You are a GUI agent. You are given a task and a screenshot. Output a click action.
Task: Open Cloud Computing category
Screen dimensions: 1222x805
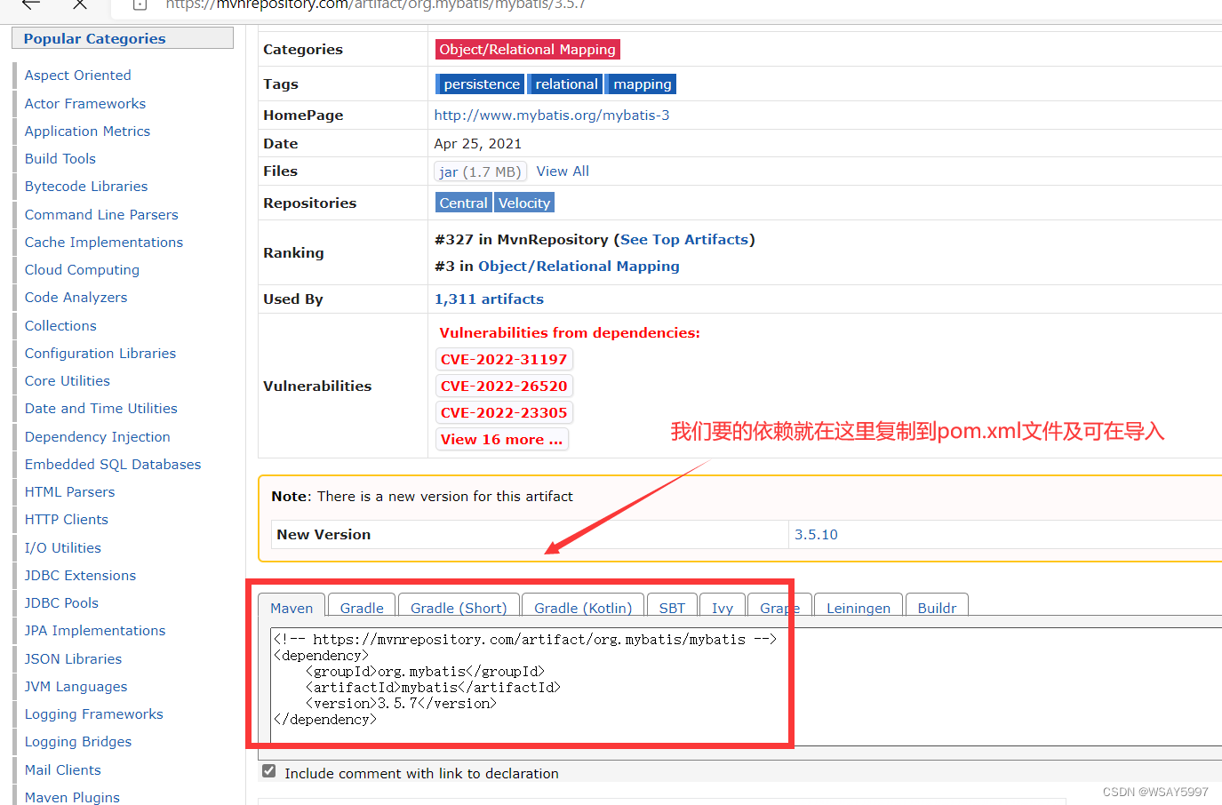point(82,270)
